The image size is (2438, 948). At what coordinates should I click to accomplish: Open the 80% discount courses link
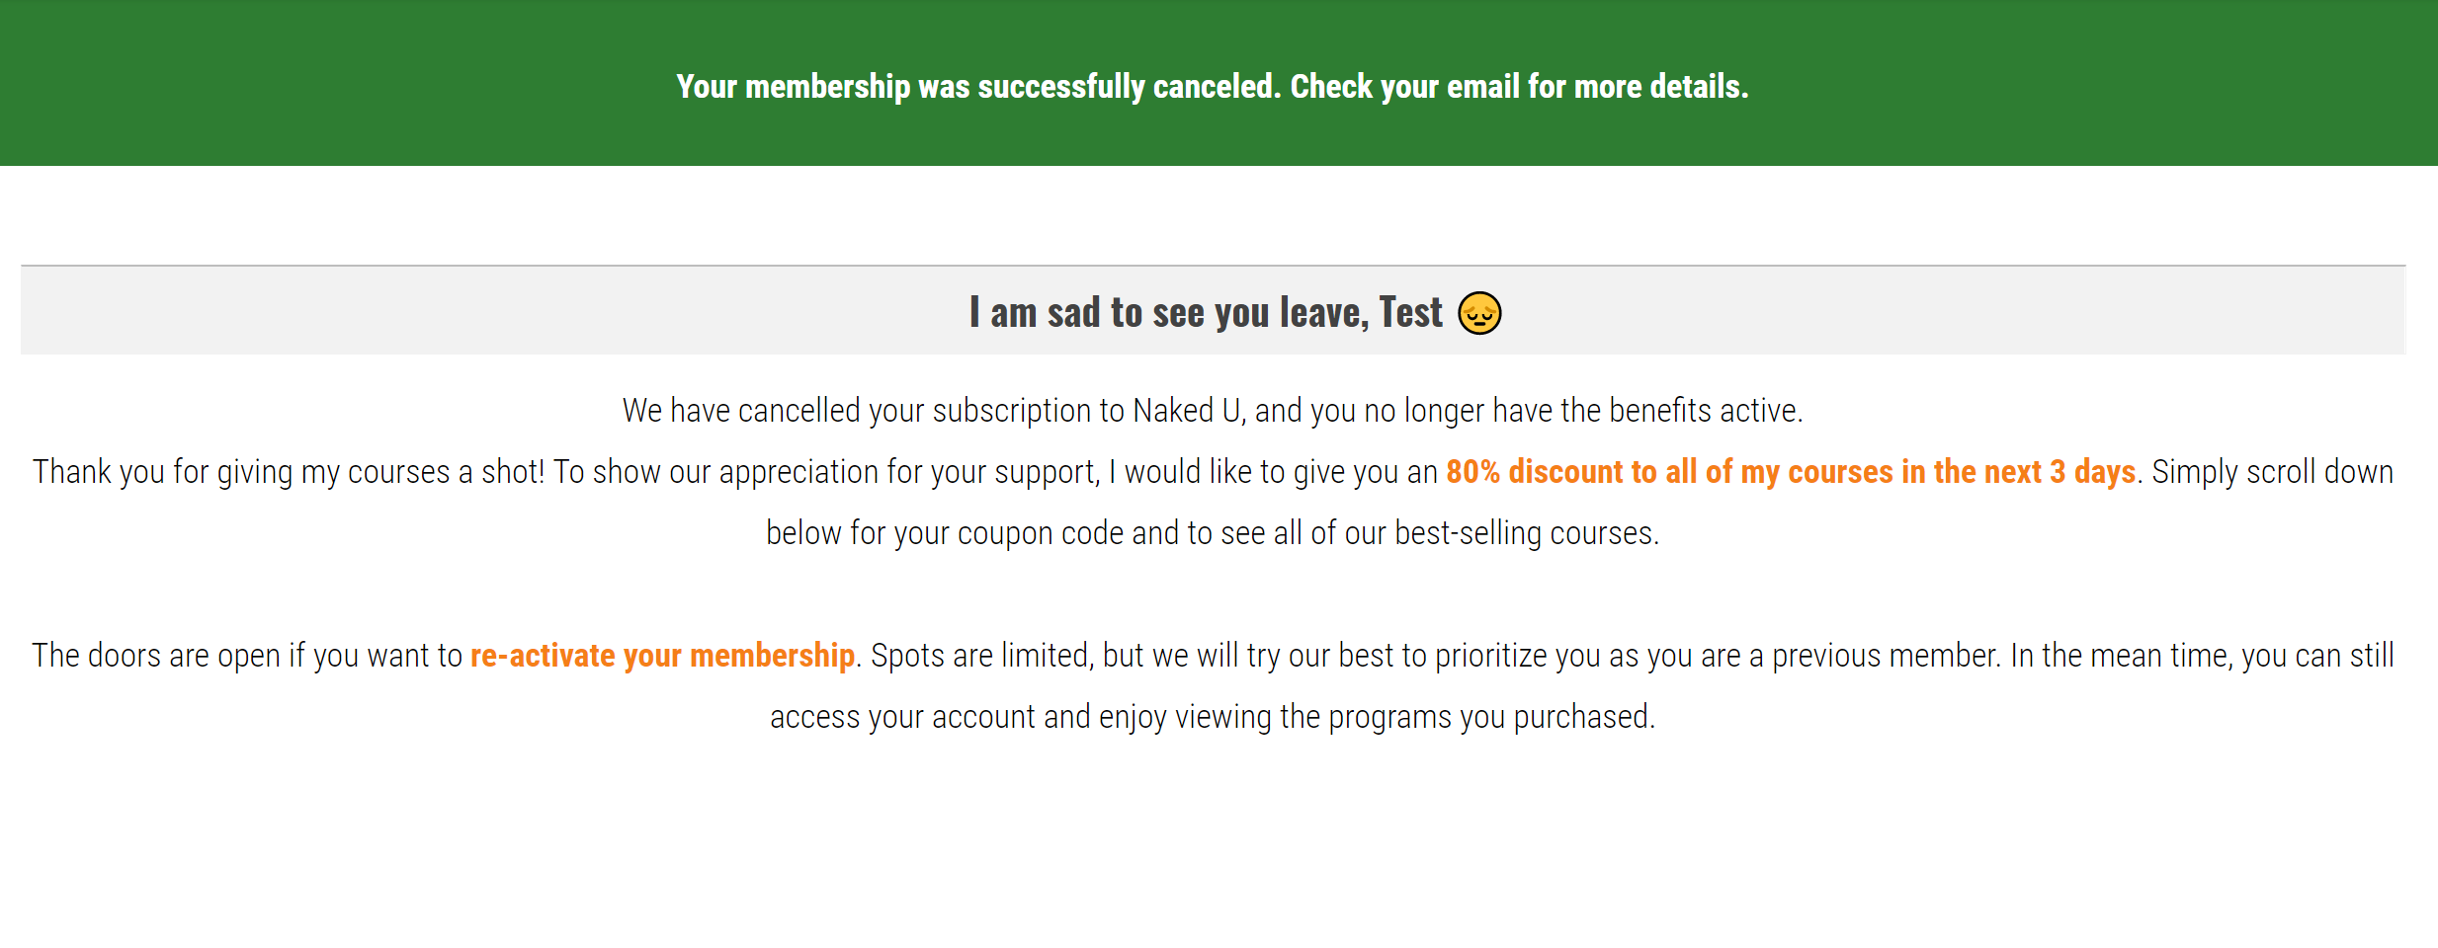pos(1790,472)
